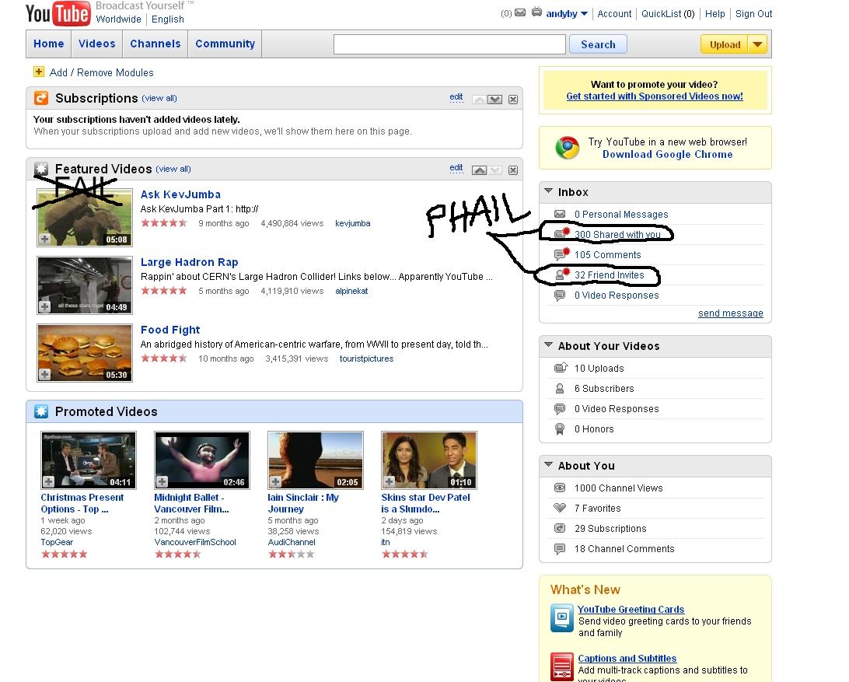This screenshot has width=849, height=682.
Task: Click the YouTube logo
Action: tap(58, 13)
